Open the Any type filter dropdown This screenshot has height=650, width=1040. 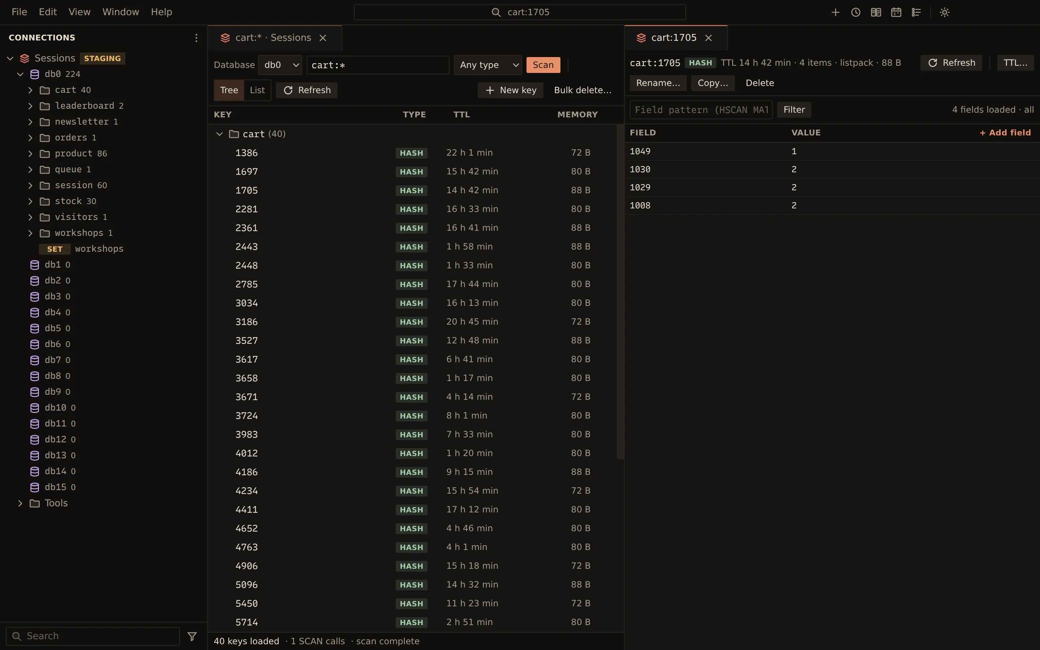click(488, 65)
